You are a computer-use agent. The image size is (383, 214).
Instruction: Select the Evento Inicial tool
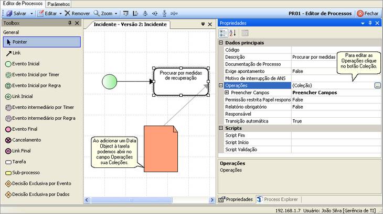click(x=42, y=64)
